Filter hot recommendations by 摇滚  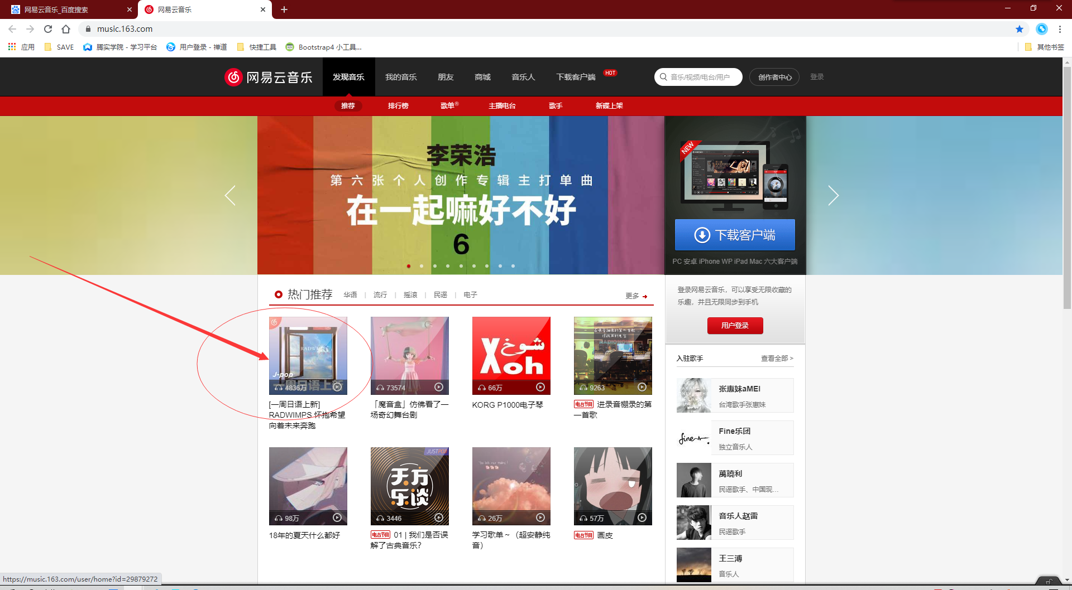pyautogui.click(x=410, y=295)
